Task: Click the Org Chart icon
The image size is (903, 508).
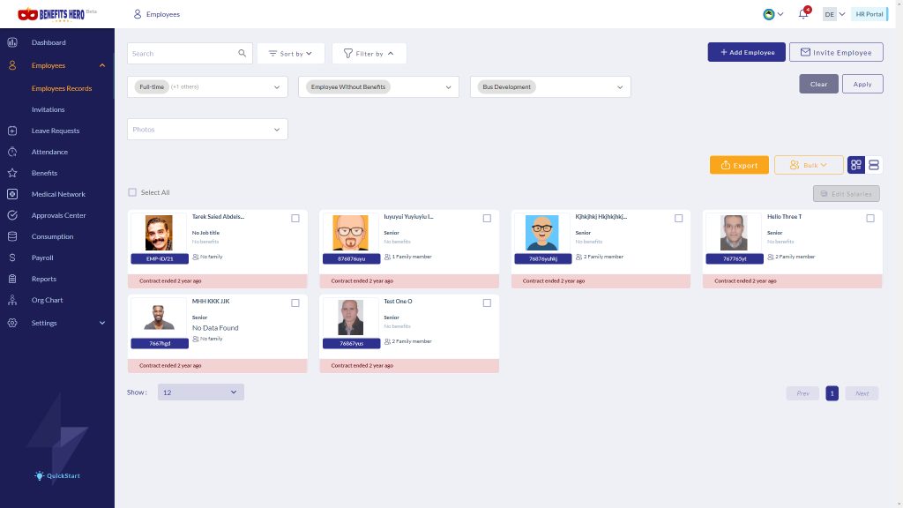Action: (x=12, y=300)
